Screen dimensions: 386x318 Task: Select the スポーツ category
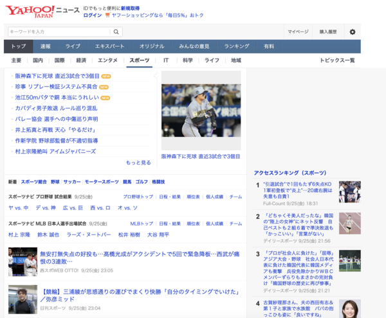(x=140, y=60)
